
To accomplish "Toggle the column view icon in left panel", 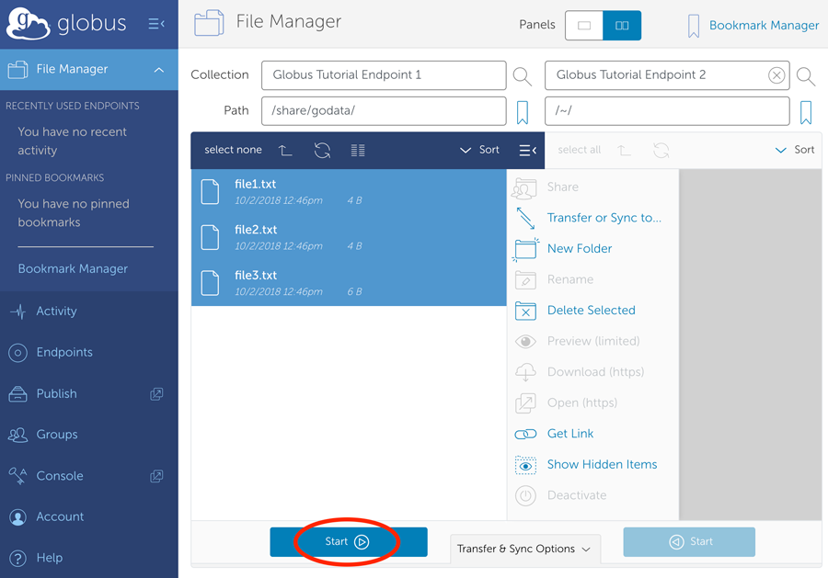I will 358,151.
